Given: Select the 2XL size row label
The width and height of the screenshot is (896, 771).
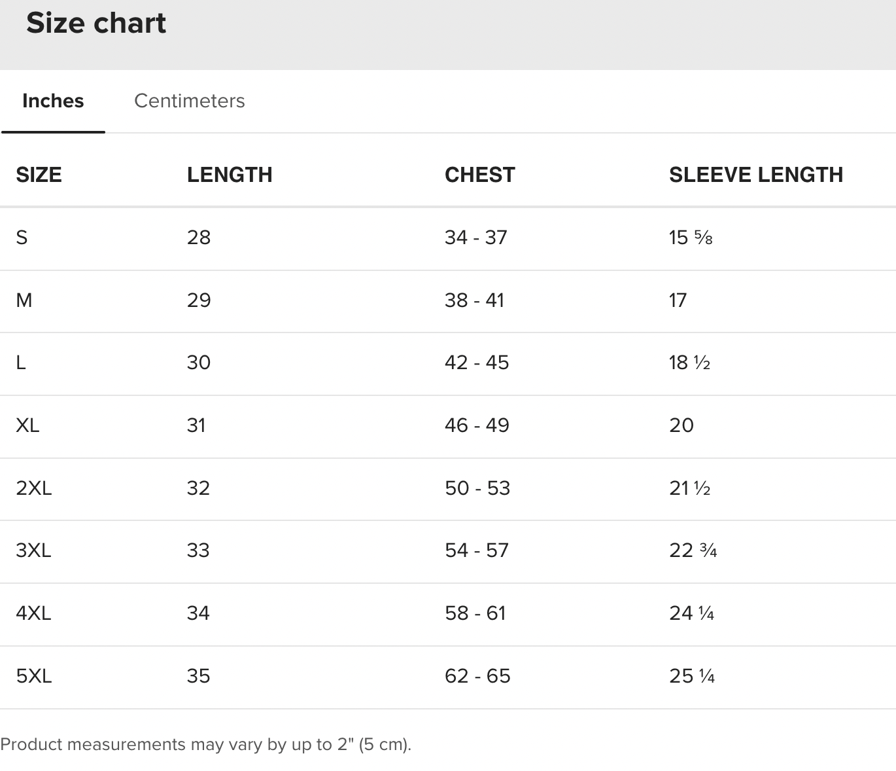Looking at the screenshot, I should [33, 488].
